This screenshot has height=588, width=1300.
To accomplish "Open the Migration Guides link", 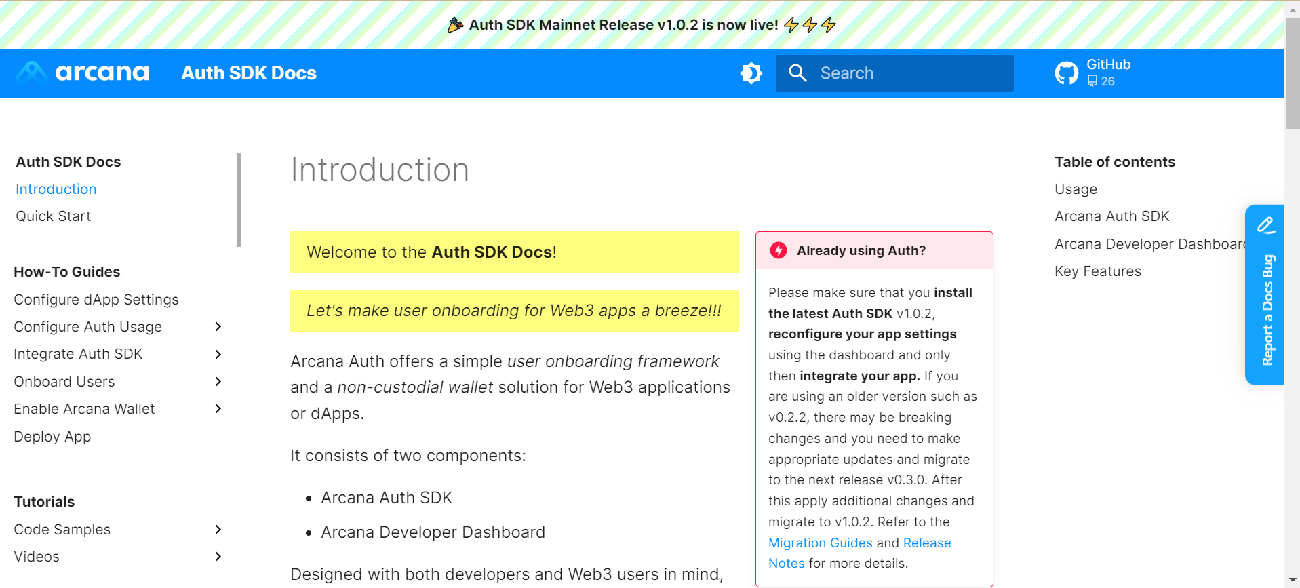I will point(820,543).
